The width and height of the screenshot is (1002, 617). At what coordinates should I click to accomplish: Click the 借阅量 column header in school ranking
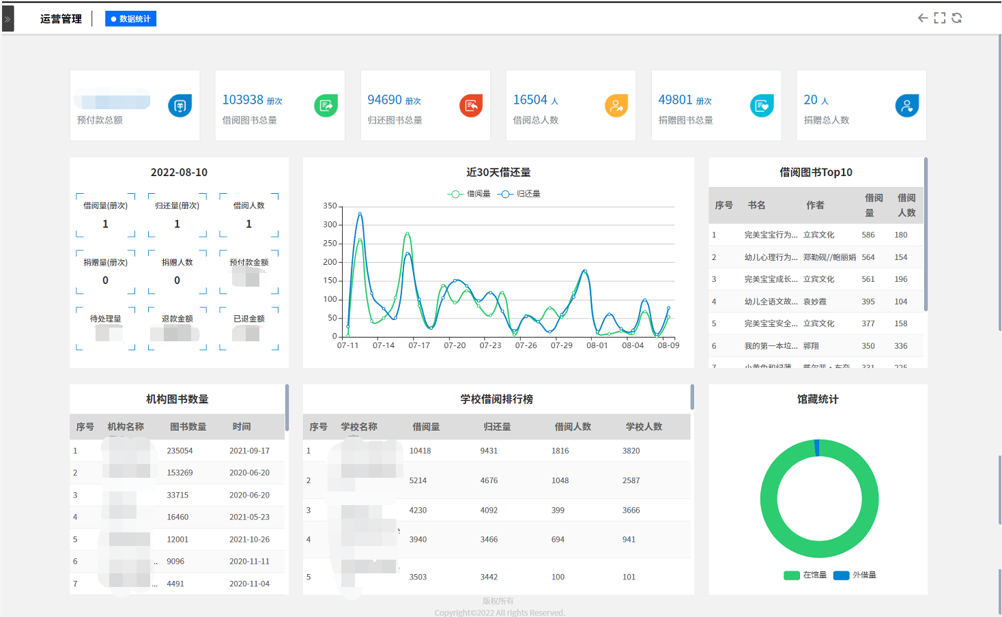426,427
